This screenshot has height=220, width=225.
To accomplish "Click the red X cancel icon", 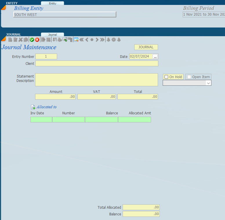I will (x=37, y=40).
